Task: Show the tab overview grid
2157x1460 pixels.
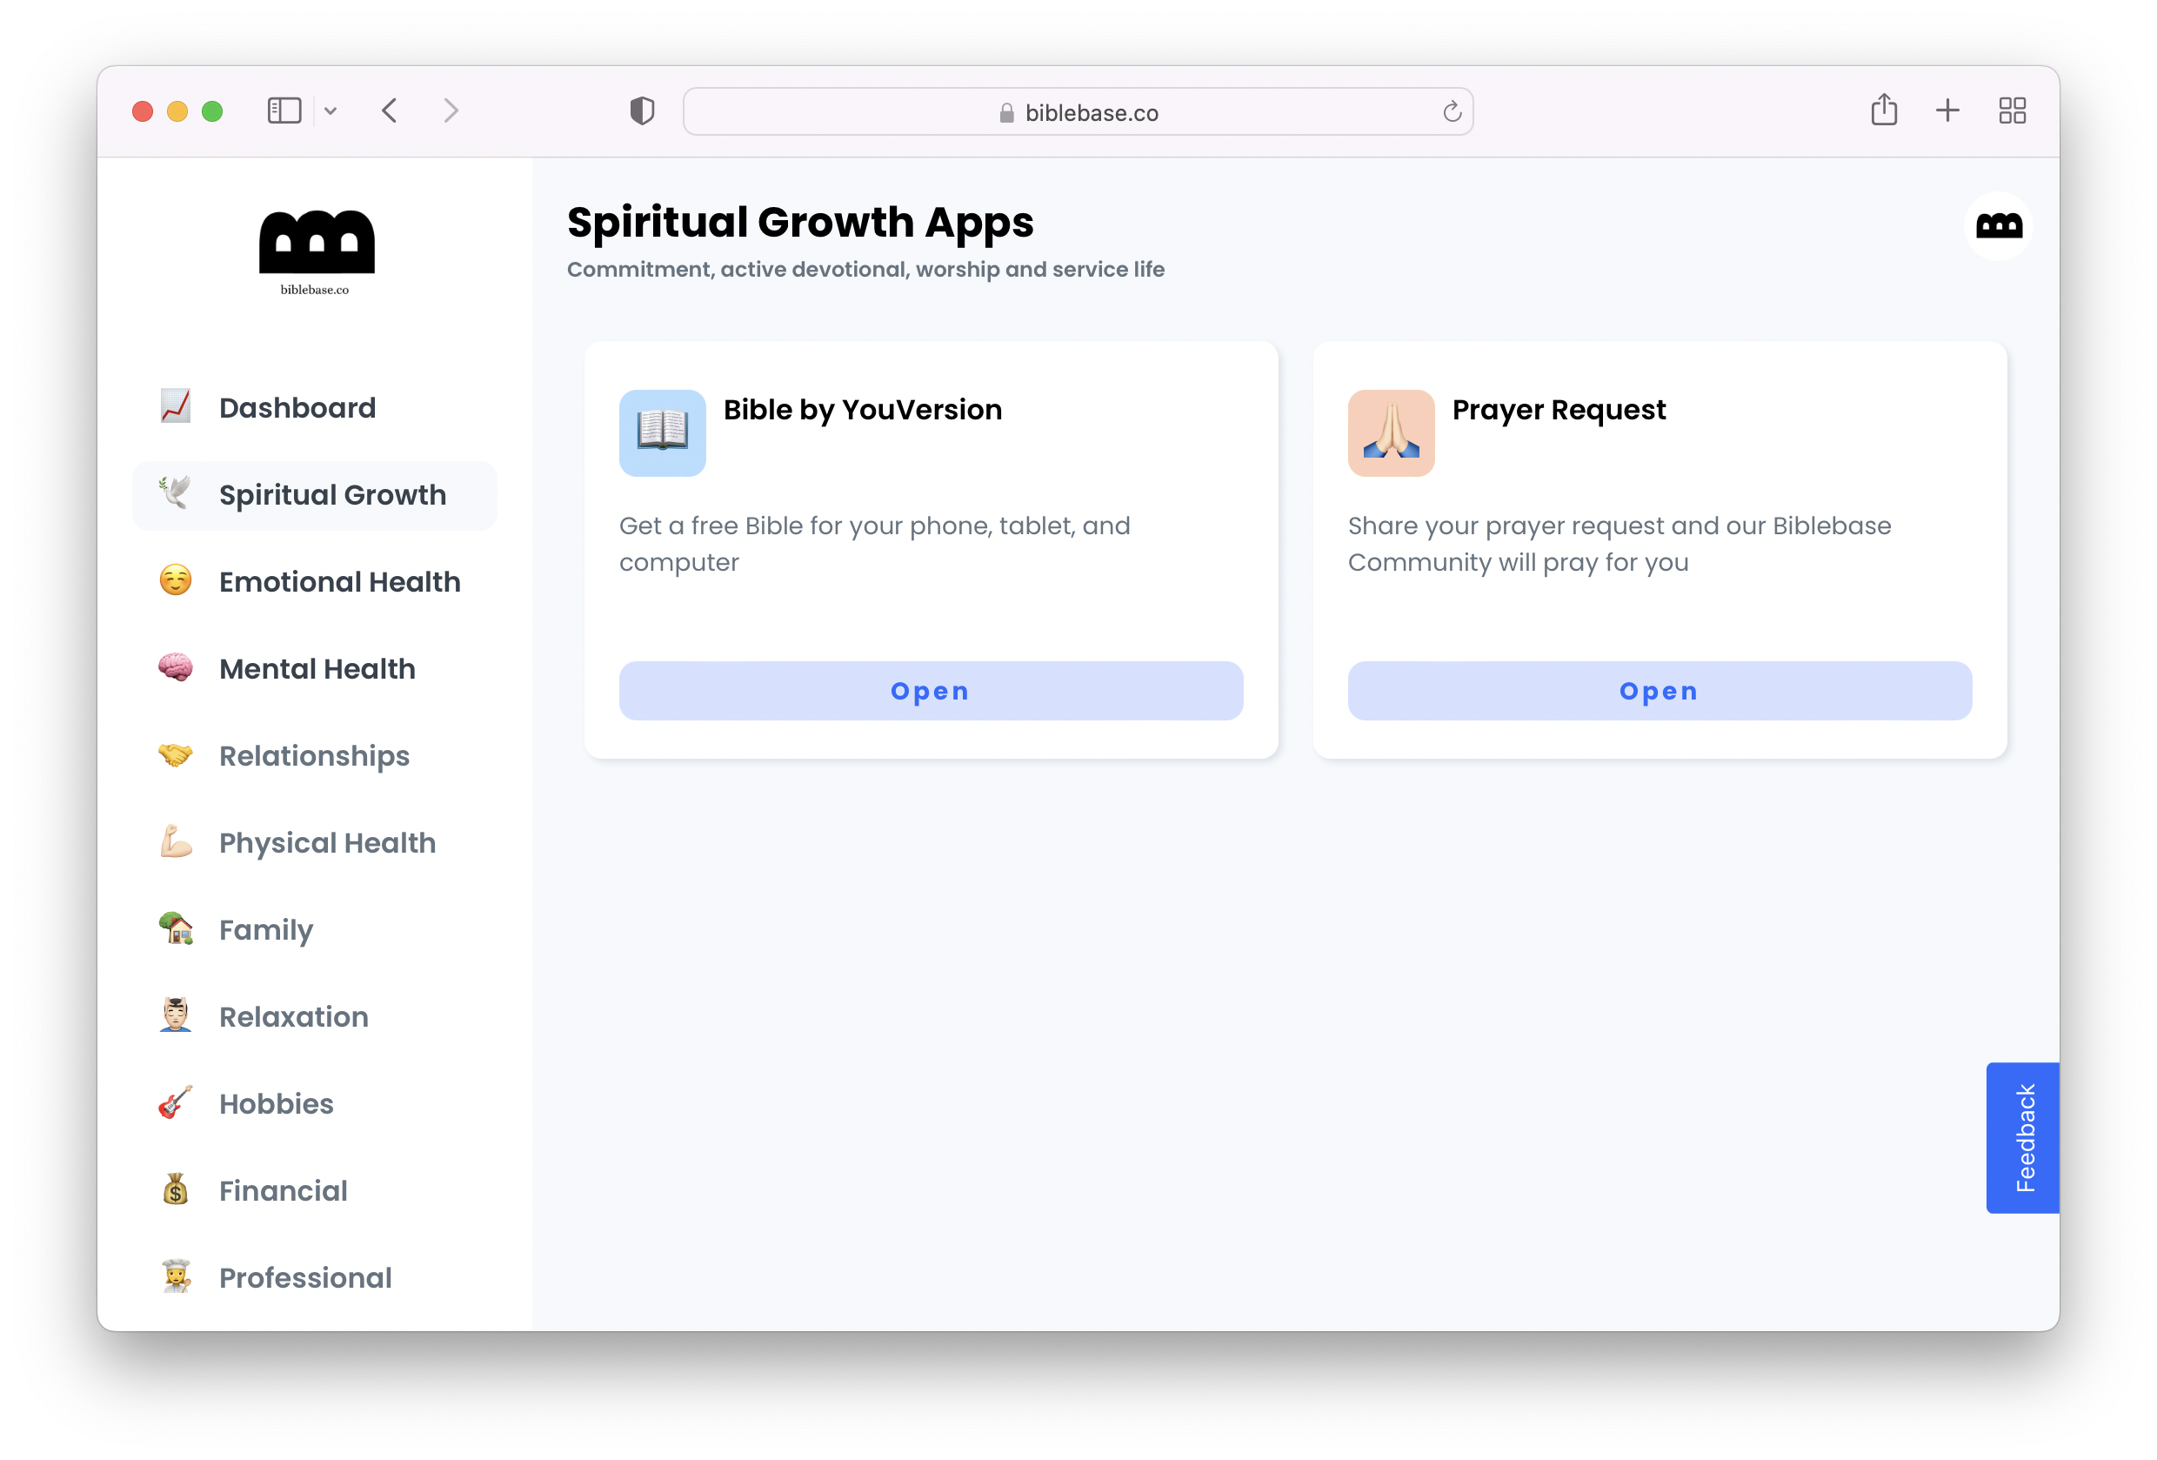Action: tap(2011, 111)
